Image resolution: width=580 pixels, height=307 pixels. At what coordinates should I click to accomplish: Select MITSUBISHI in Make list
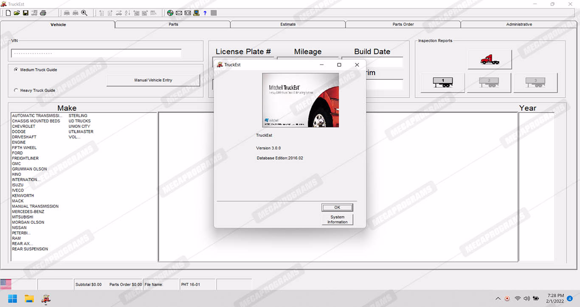coord(23,217)
